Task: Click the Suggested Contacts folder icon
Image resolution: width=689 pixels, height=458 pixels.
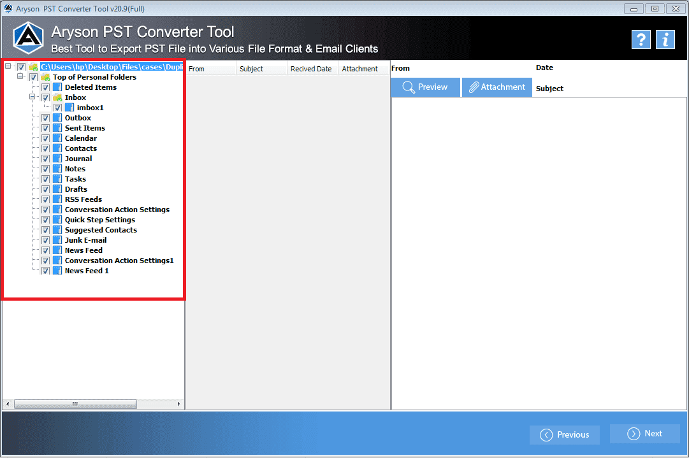Action: pyautogui.click(x=57, y=230)
